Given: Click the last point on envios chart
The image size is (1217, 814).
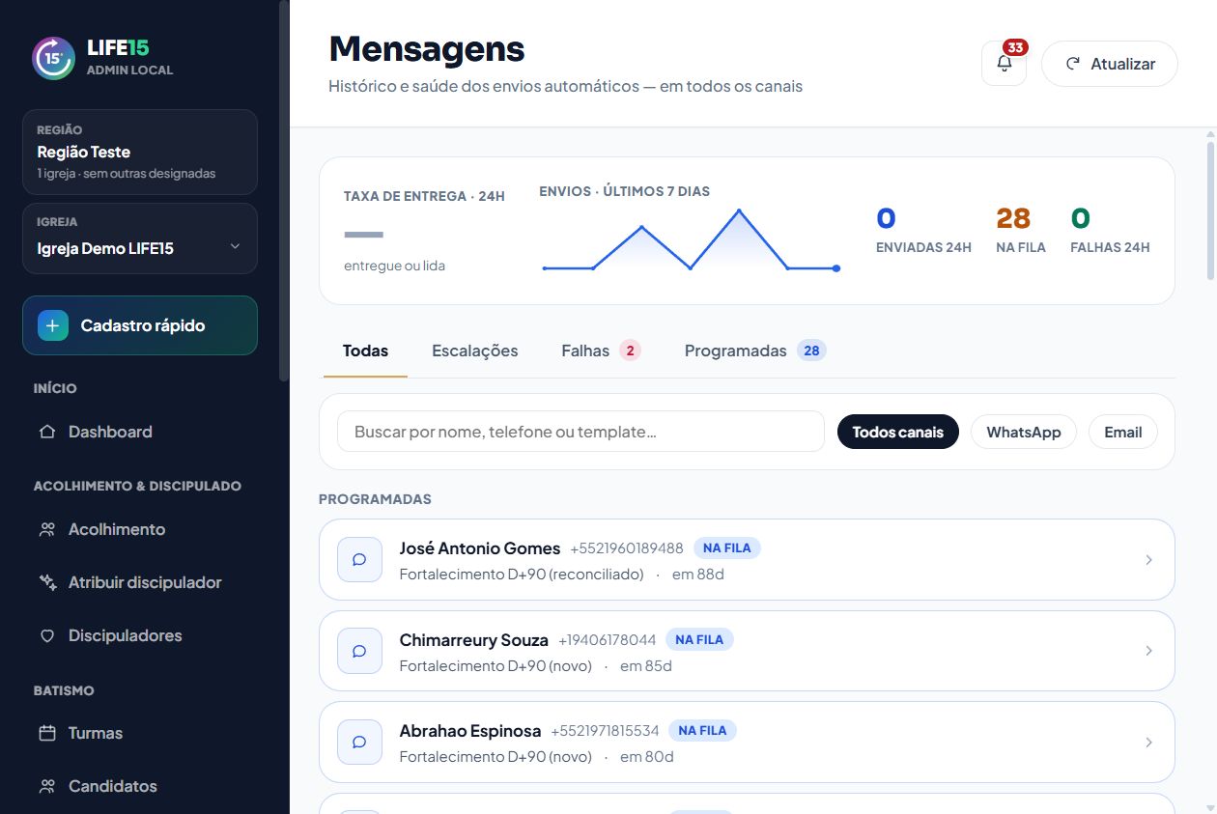Looking at the screenshot, I should (x=836, y=268).
